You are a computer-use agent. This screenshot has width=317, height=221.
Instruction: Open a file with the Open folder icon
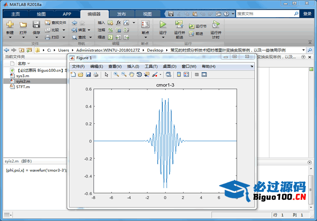tap(23, 25)
